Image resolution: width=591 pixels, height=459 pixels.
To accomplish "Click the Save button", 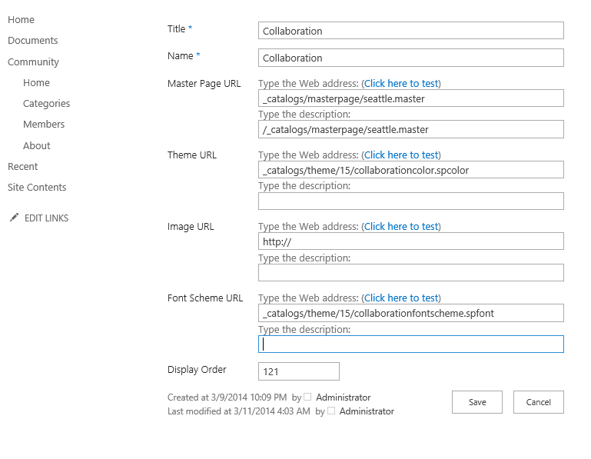I will pos(477,402).
